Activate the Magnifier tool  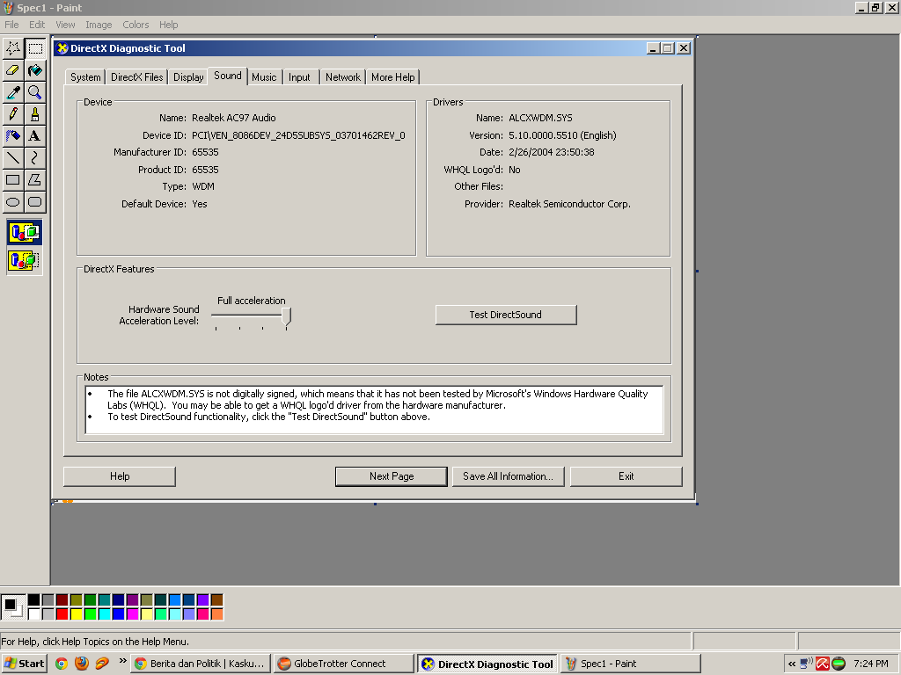[x=35, y=92]
